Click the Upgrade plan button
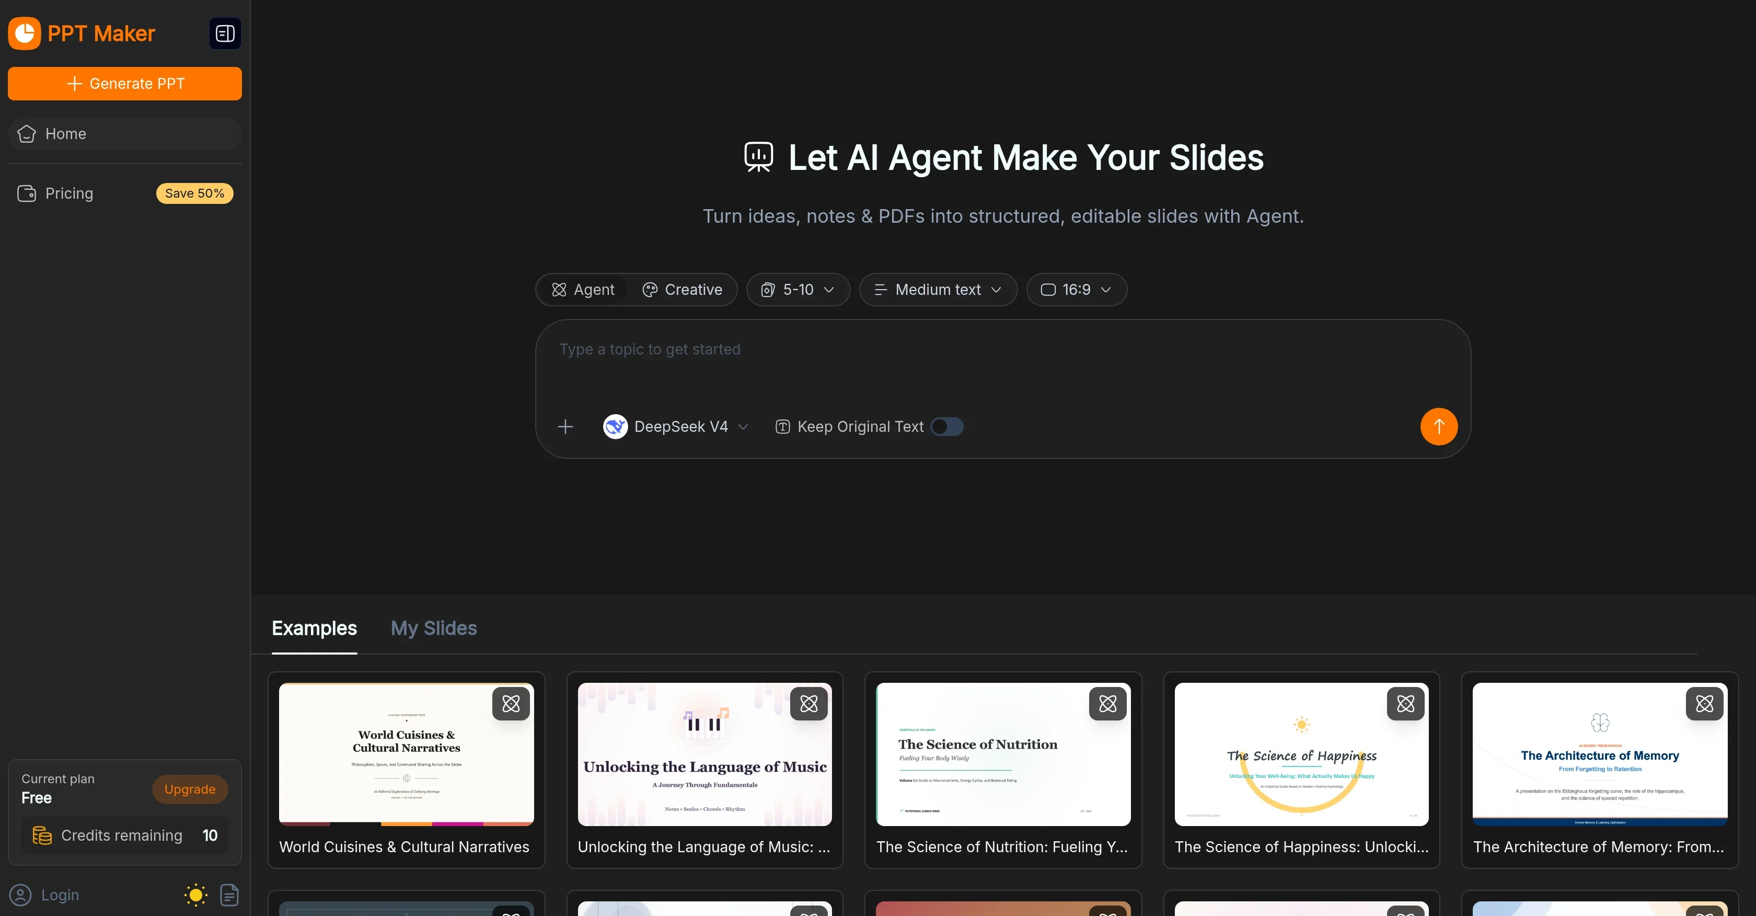The height and width of the screenshot is (916, 1756). click(190, 789)
